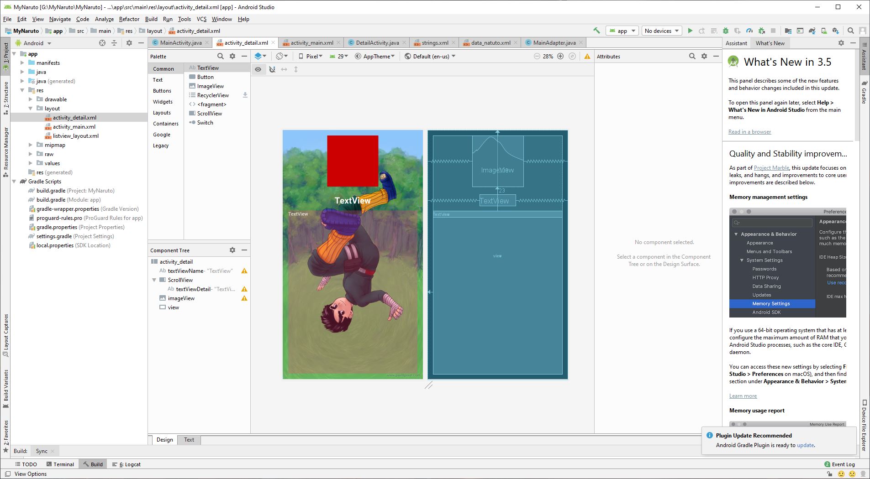Open the Profile app gauge icon
The height and width of the screenshot is (479, 870).
tap(749, 31)
